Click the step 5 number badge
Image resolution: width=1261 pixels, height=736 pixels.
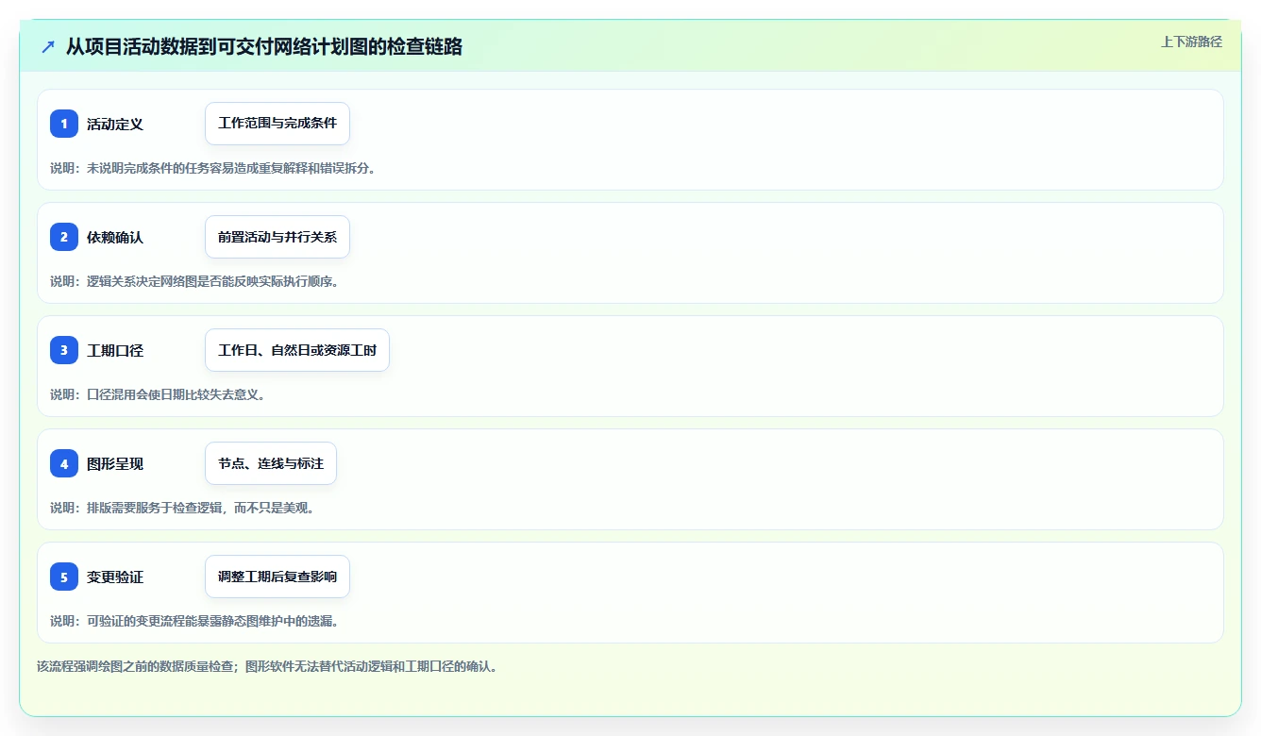64,577
